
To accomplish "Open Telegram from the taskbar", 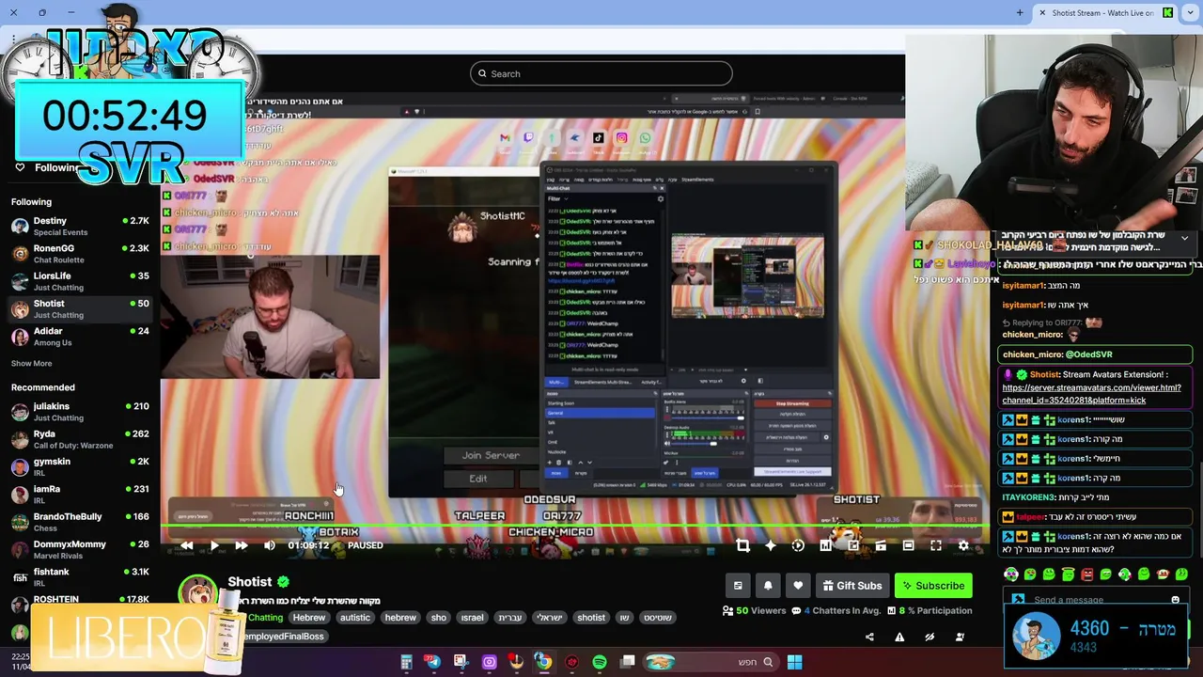I will [x=433, y=662].
